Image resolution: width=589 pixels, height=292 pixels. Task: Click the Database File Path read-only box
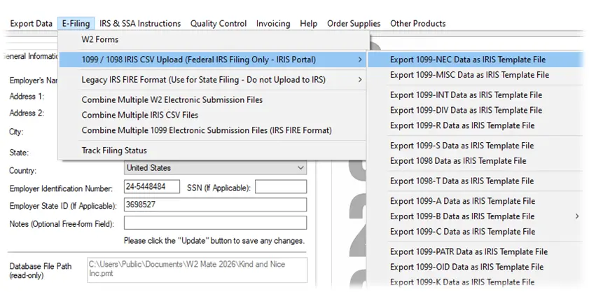click(x=198, y=270)
